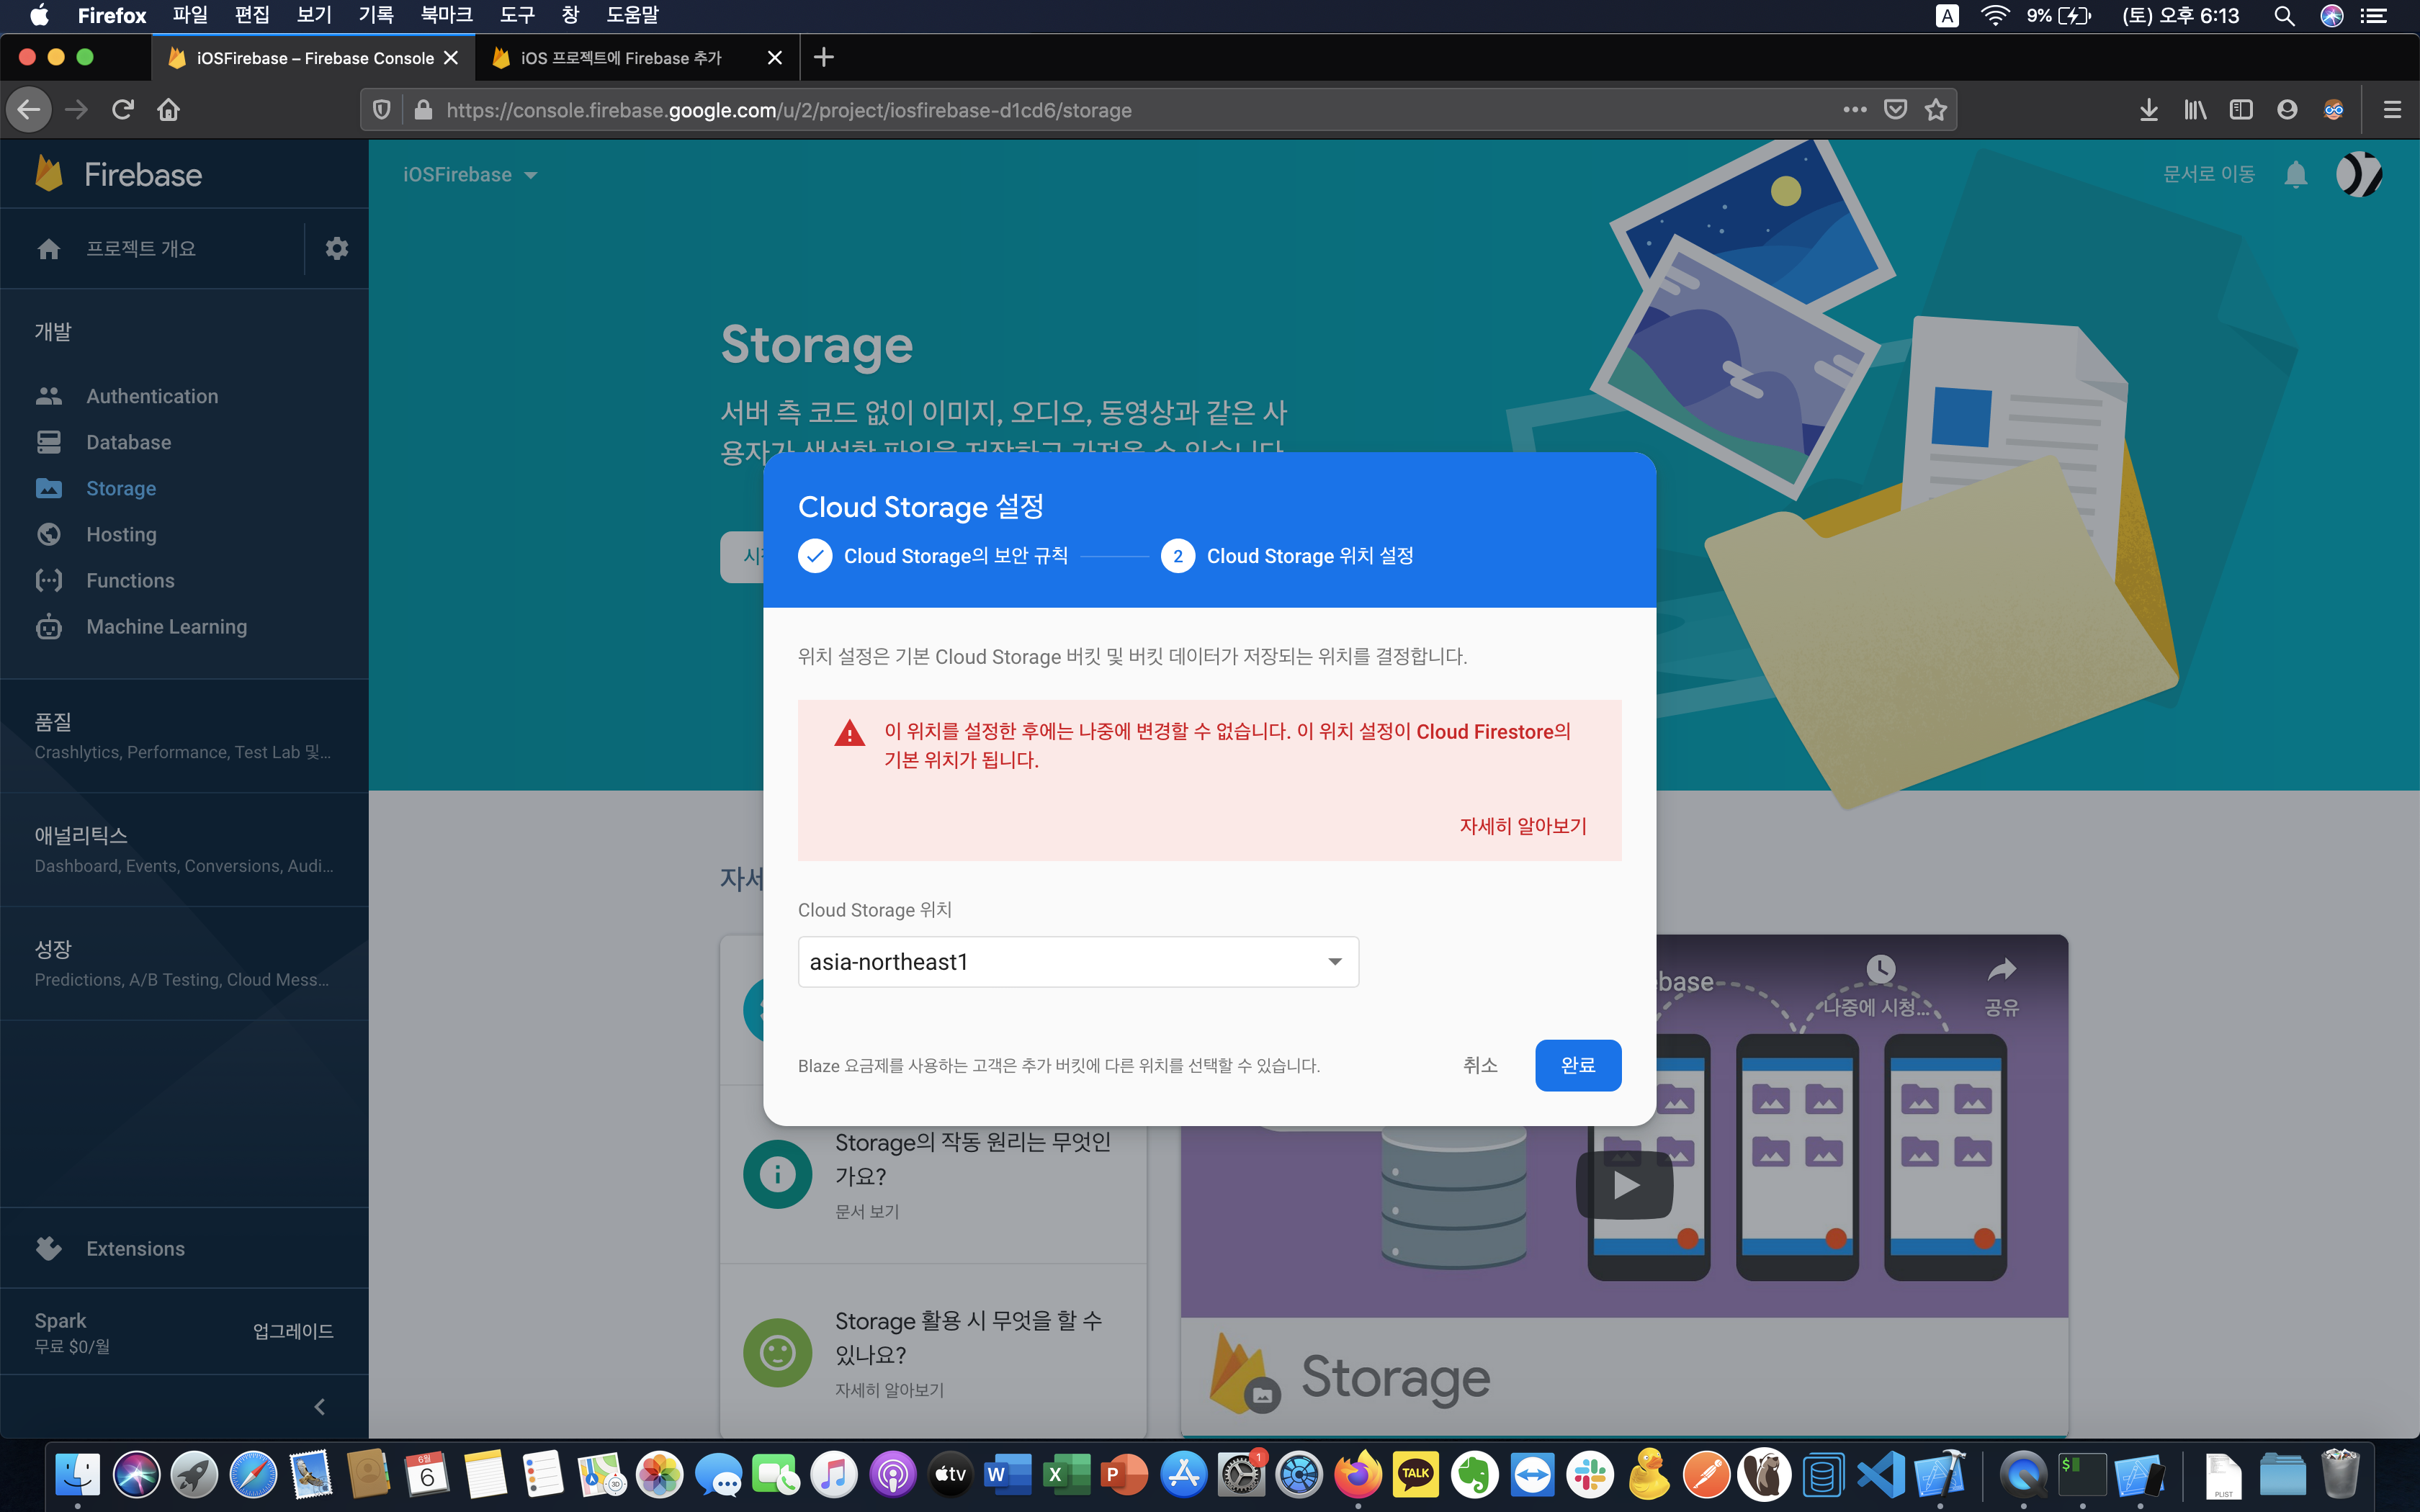Image resolution: width=2420 pixels, height=1512 pixels.
Task: Click the Firefox bookmark star icon
Action: (x=1936, y=110)
